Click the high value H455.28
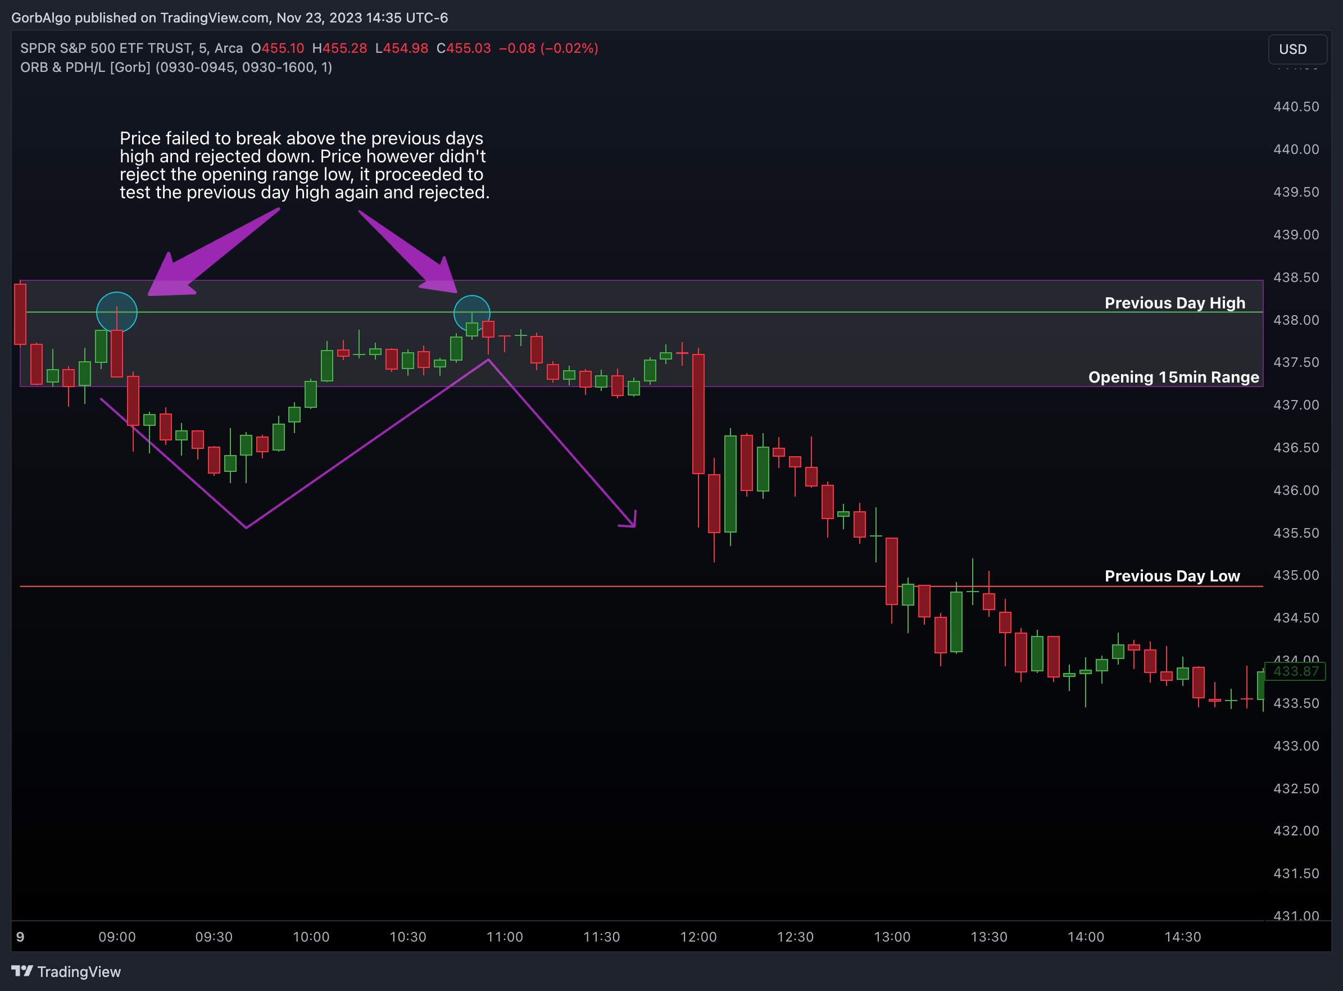Screen dimensions: 1343x991 (339, 48)
